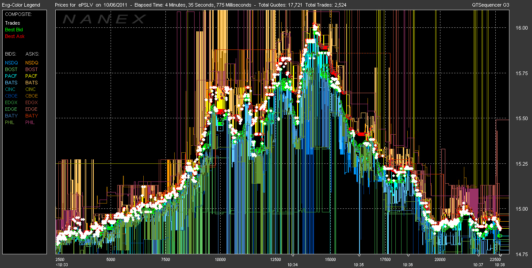
Task: Choose PACF in the ASKS column
Action: tap(32, 76)
